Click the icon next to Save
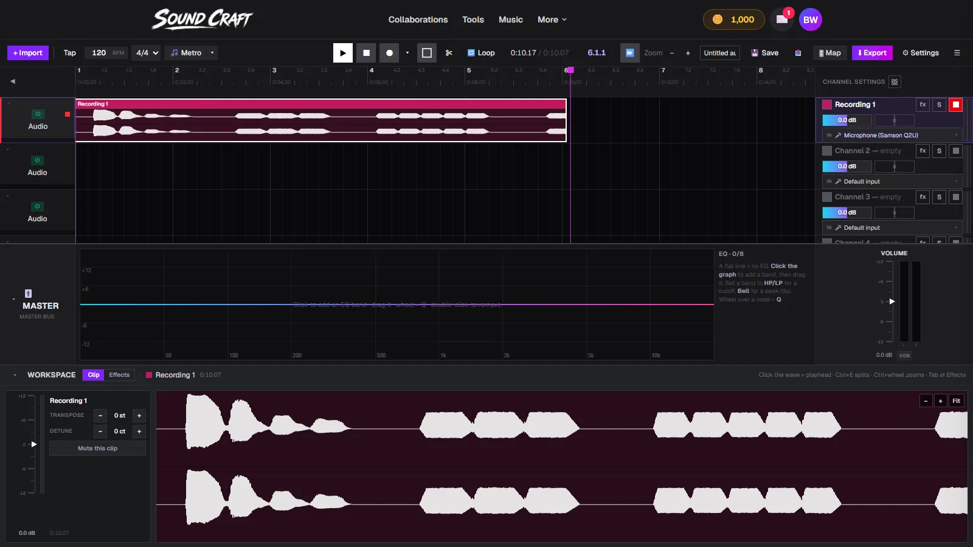Image resolution: width=973 pixels, height=547 pixels. [x=798, y=53]
